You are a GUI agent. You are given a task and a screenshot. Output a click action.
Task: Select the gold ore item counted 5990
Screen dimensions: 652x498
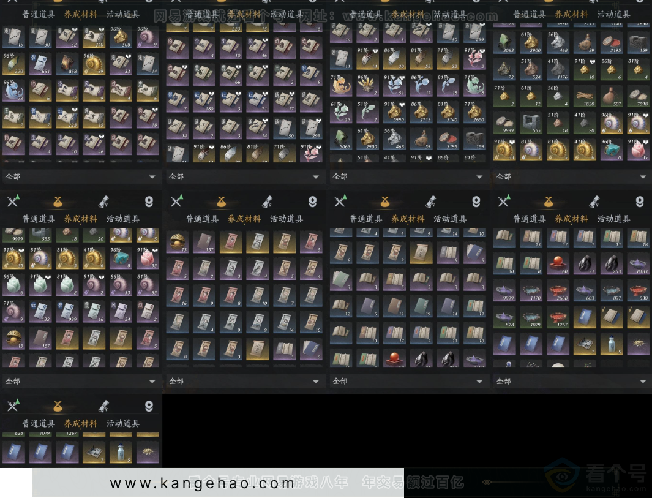394,111
